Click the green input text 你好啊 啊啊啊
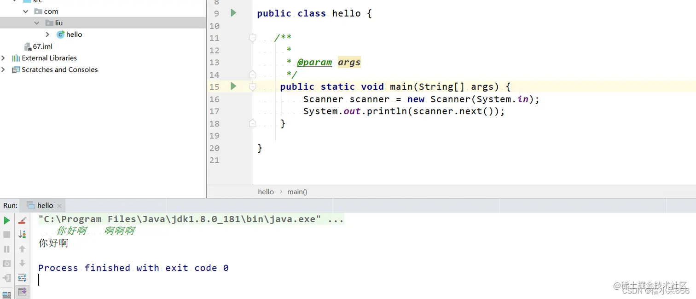The image size is (696, 299). click(96, 231)
